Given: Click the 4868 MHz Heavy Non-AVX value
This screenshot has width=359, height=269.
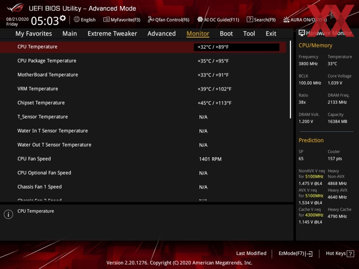Looking at the screenshot, I should click(x=337, y=183).
